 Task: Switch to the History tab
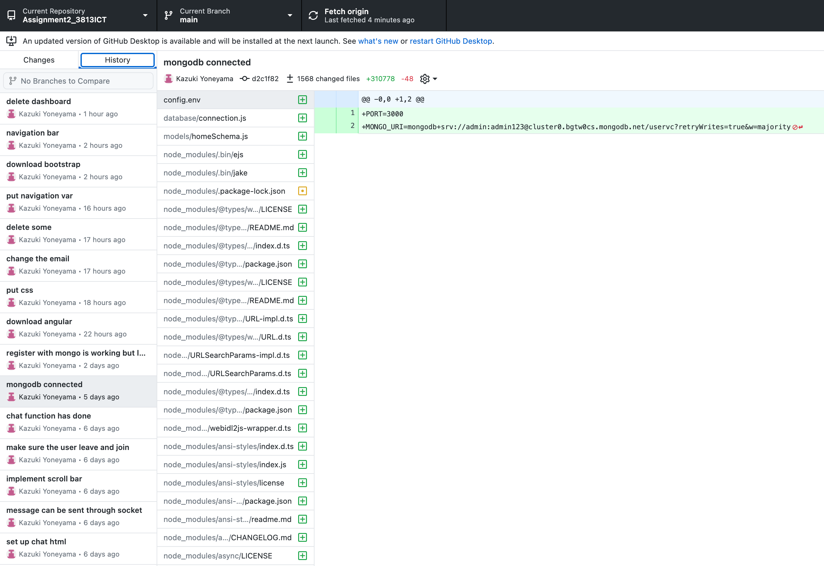coord(117,59)
